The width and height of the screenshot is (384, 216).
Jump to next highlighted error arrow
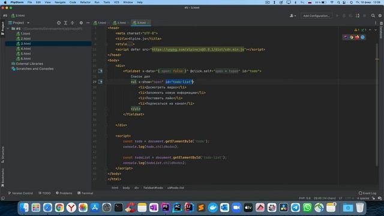376,30
